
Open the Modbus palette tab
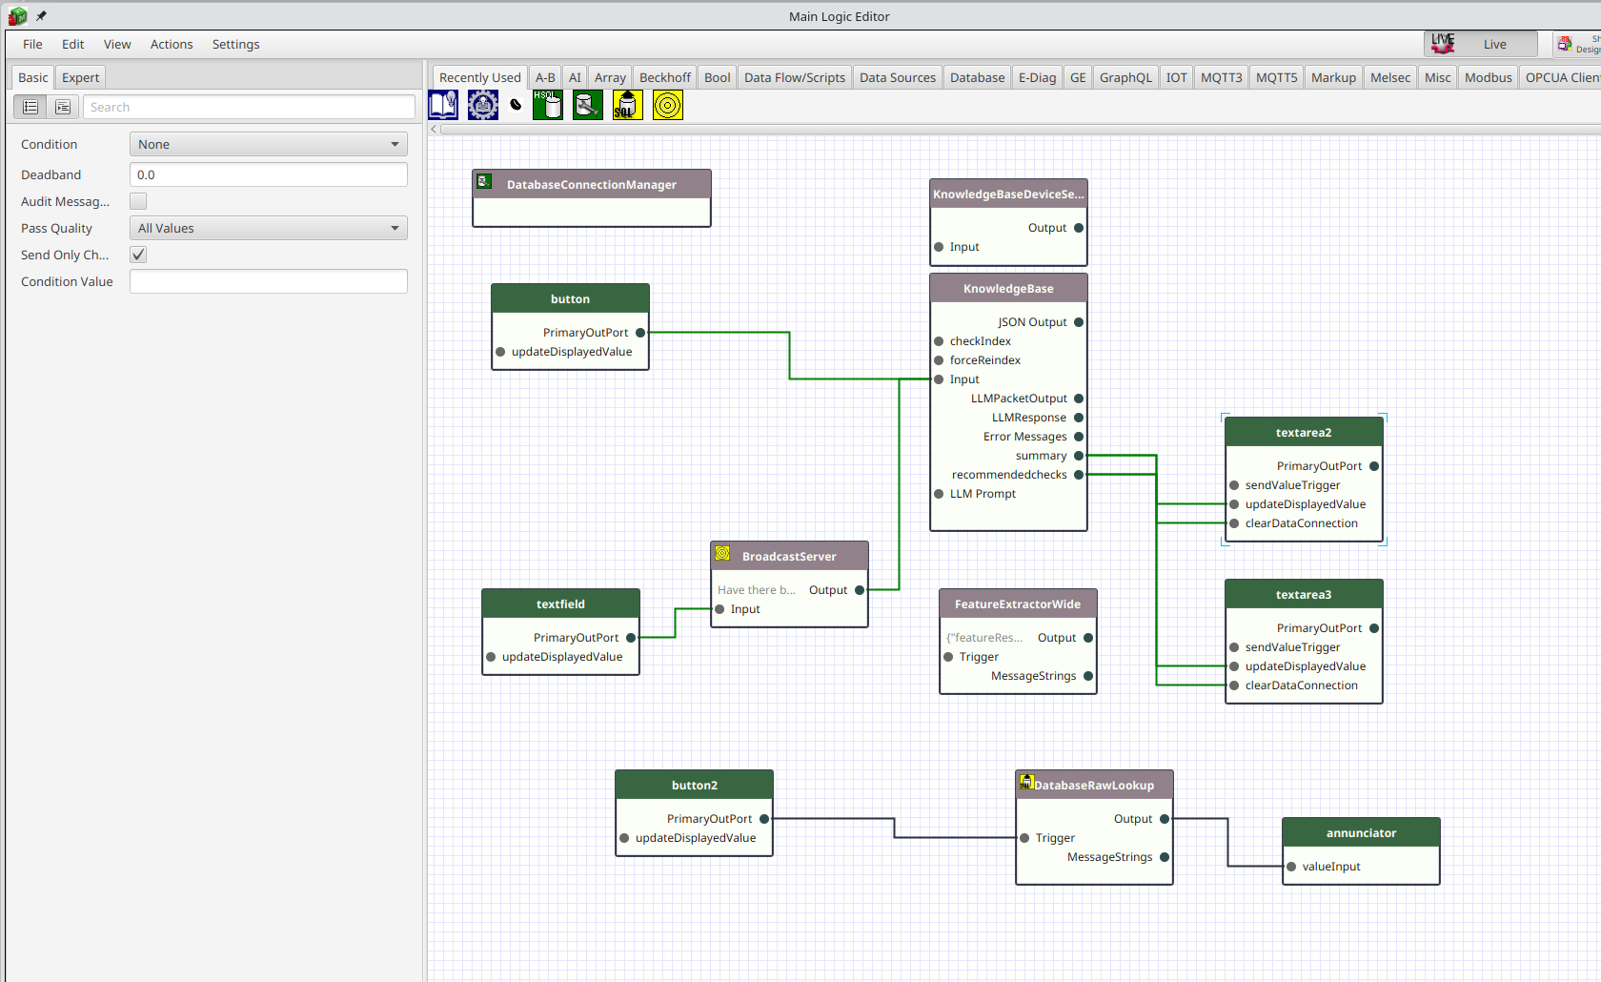[1488, 77]
